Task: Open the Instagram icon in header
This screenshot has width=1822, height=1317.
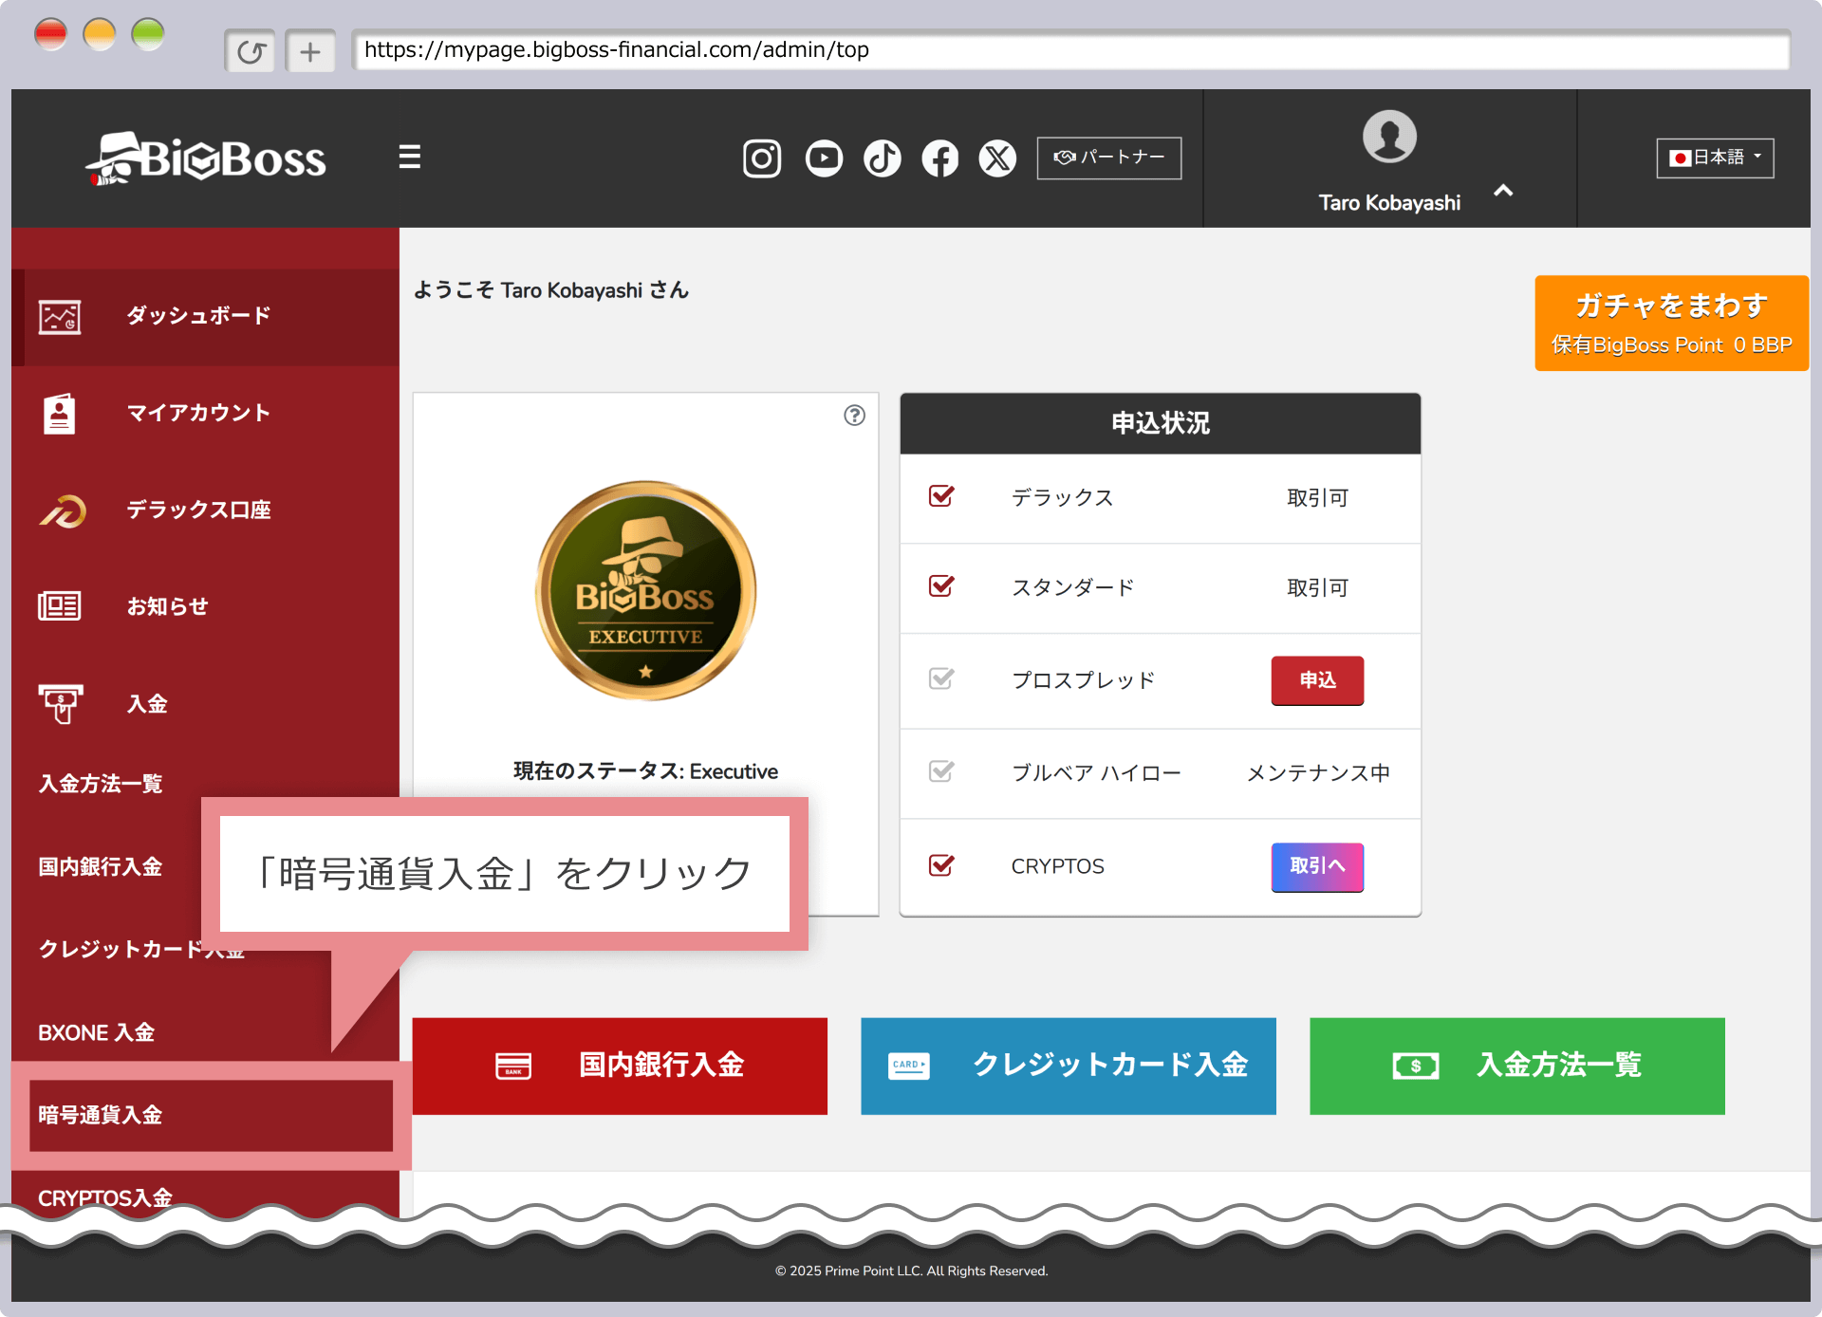Action: tap(761, 158)
